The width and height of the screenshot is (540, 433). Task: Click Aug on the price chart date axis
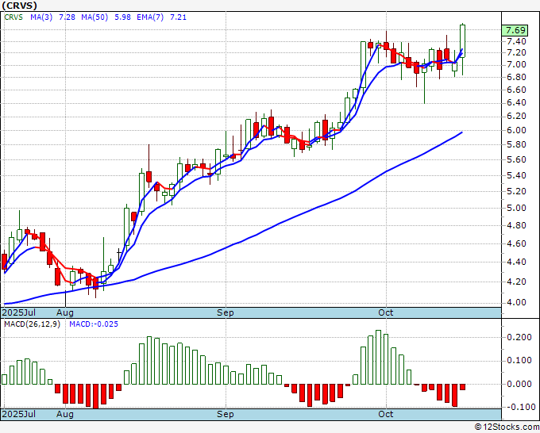coord(65,312)
